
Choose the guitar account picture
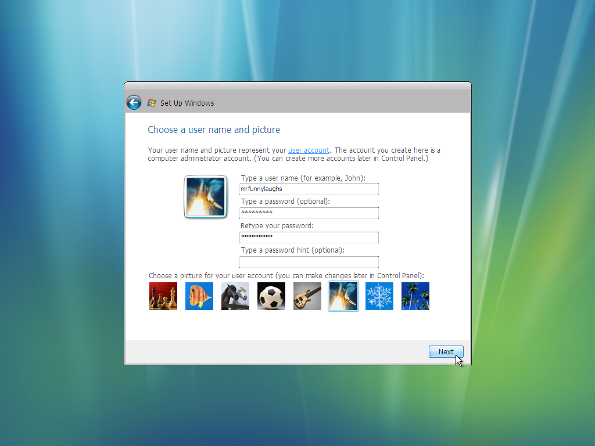click(x=307, y=296)
